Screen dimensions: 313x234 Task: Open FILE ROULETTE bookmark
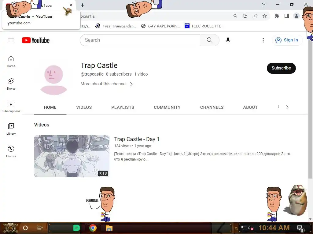[203, 26]
